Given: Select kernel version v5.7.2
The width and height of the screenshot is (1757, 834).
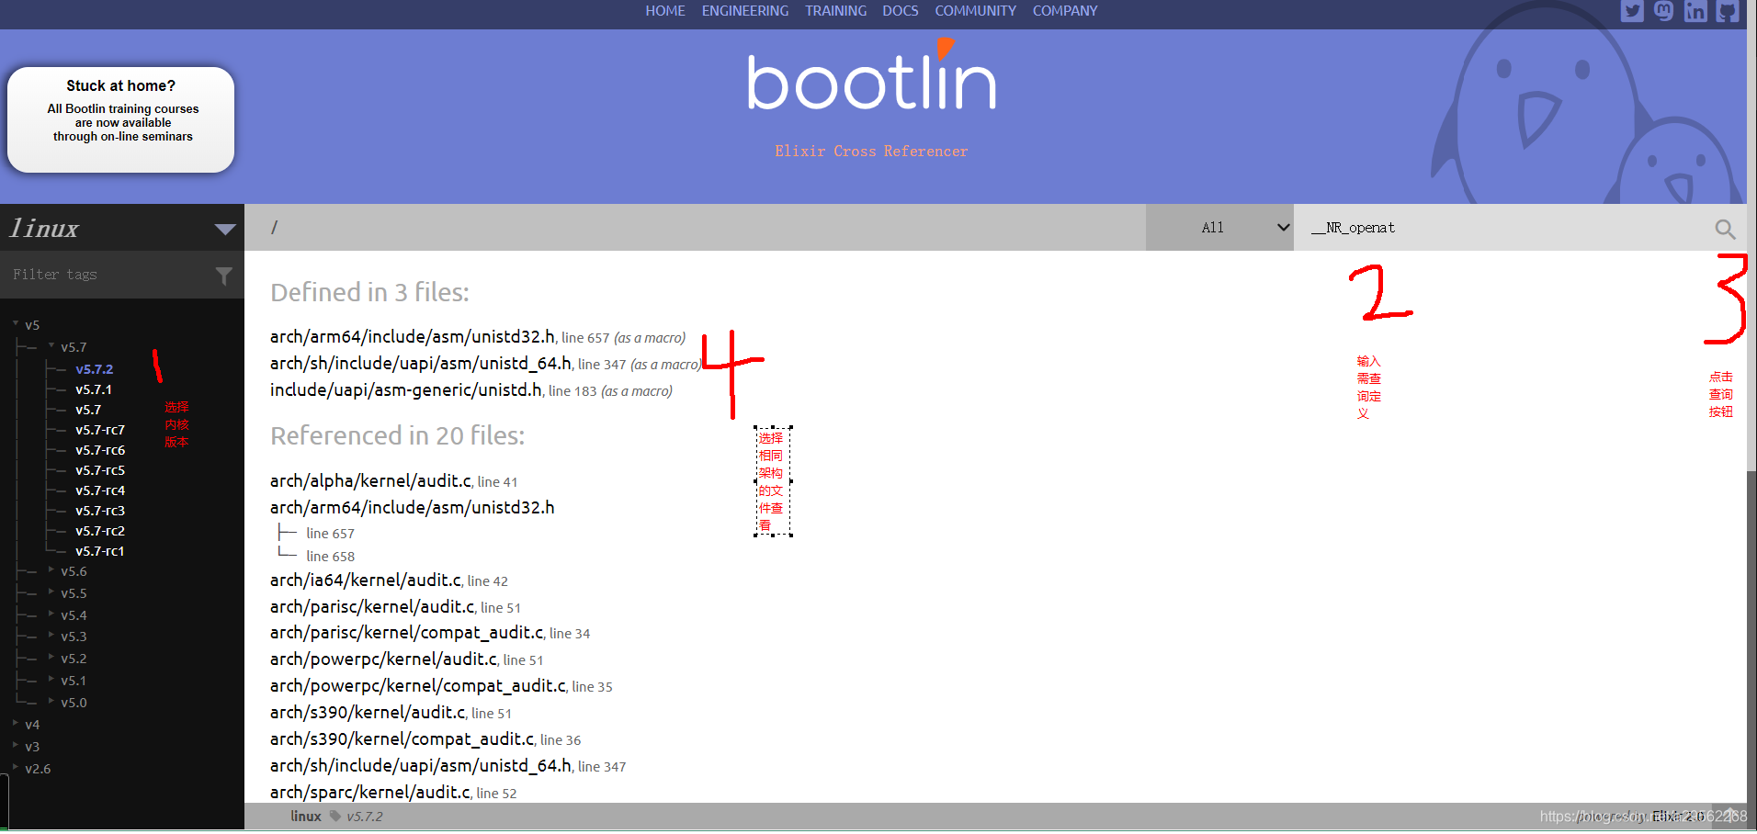Looking at the screenshot, I should [x=95, y=369].
